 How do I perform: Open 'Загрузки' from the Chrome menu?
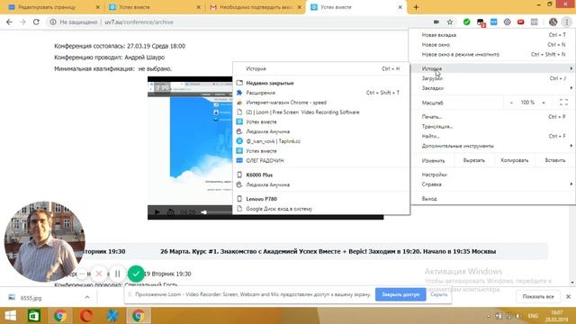pos(492,78)
